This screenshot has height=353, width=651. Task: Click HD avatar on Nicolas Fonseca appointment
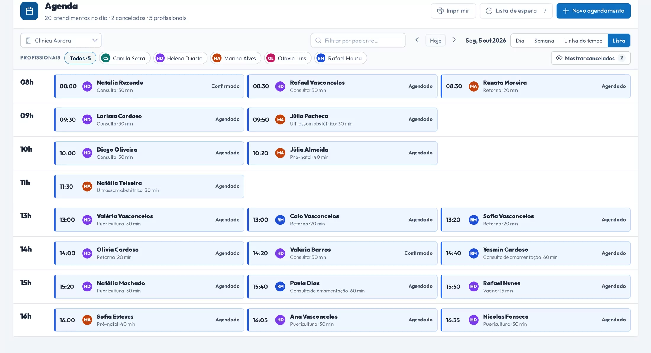click(473, 320)
